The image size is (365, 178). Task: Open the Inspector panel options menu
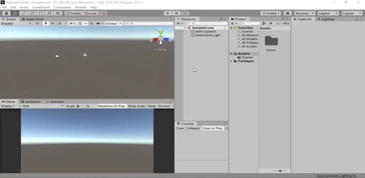(x=361, y=19)
